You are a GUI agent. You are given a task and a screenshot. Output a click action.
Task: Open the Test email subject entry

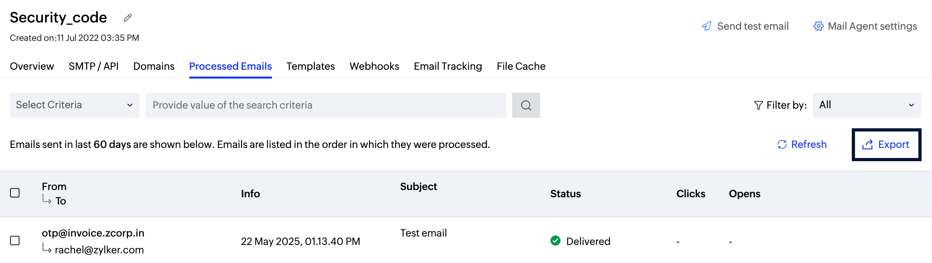[423, 233]
